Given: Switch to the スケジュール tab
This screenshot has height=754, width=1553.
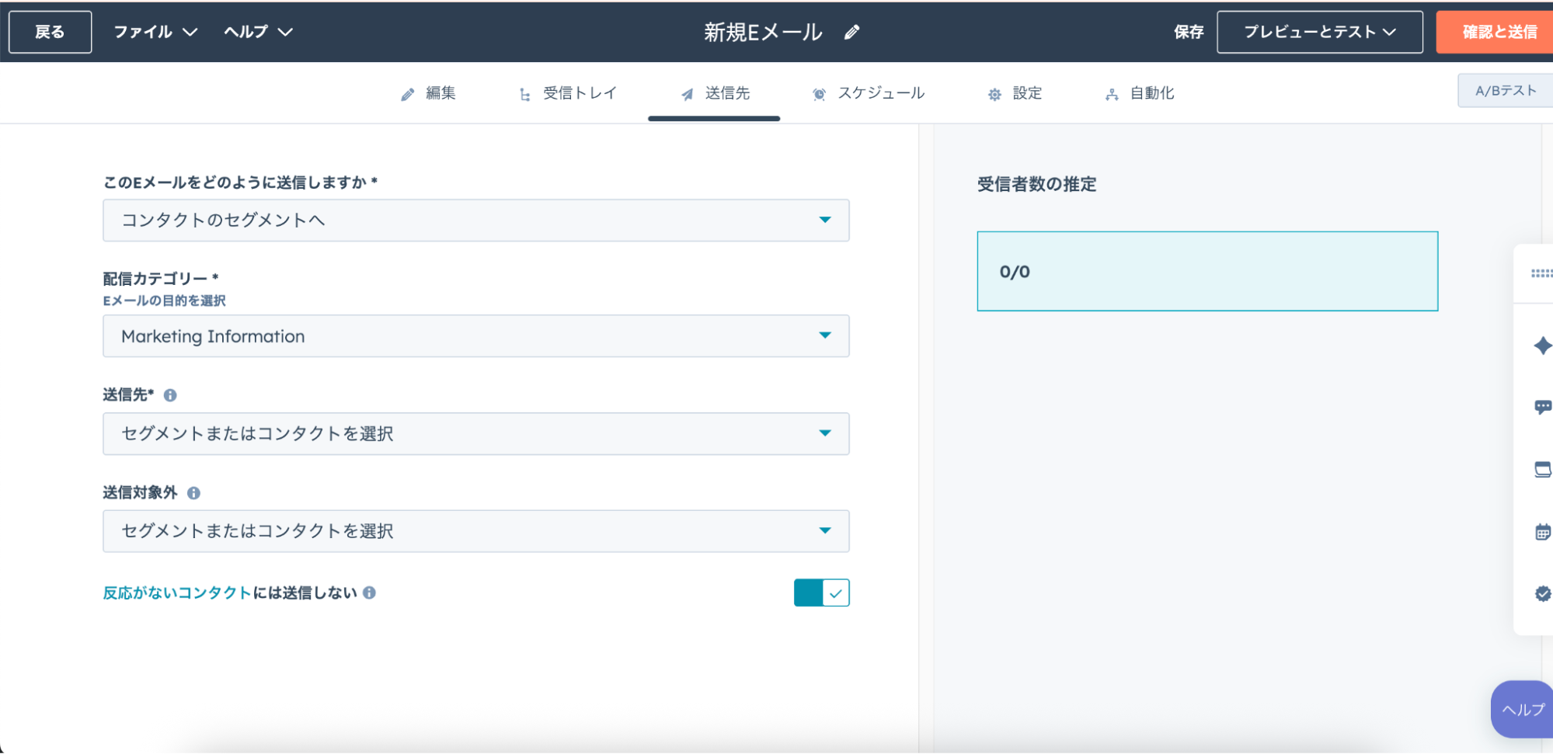Looking at the screenshot, I should [869, 93].
